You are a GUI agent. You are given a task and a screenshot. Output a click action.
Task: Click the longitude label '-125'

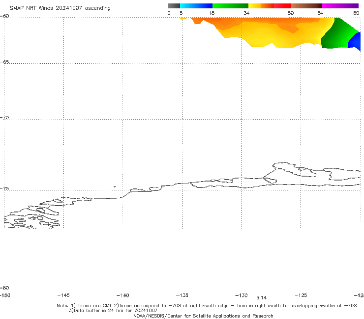[301, 295]
